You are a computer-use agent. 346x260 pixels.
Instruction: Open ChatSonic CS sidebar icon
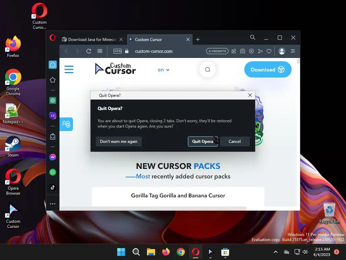pyautogui.click(x=53, y=116)
